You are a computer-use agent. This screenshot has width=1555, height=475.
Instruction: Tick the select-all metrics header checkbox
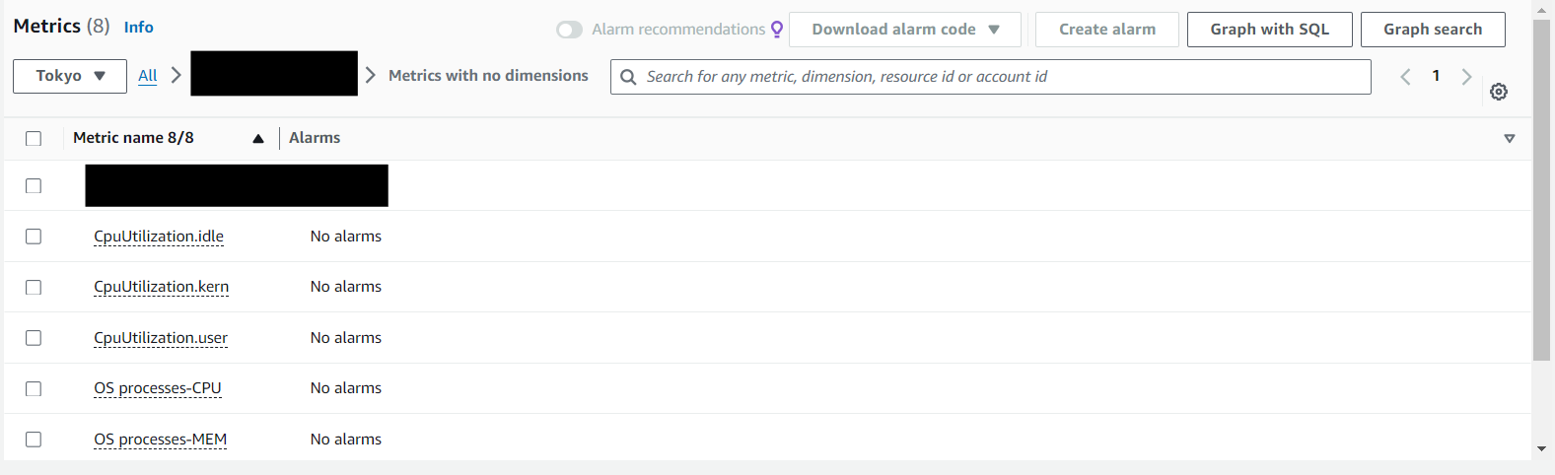tap(34, 139)
